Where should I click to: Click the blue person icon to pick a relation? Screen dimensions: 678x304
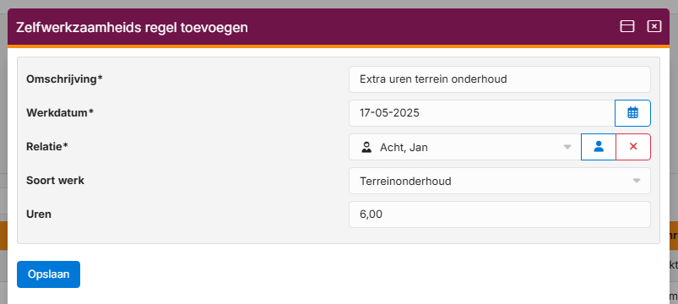point(599,147)
